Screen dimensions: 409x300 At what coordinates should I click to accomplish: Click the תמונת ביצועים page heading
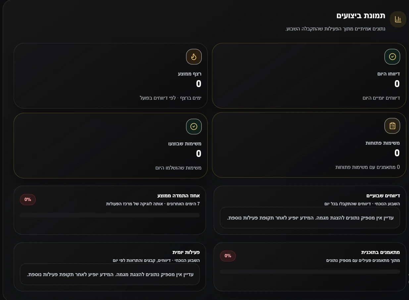pos(361,16)
